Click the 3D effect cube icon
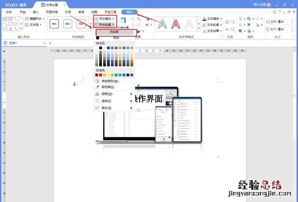The height and width of the screenshot is (202, 298). (123, 21)
